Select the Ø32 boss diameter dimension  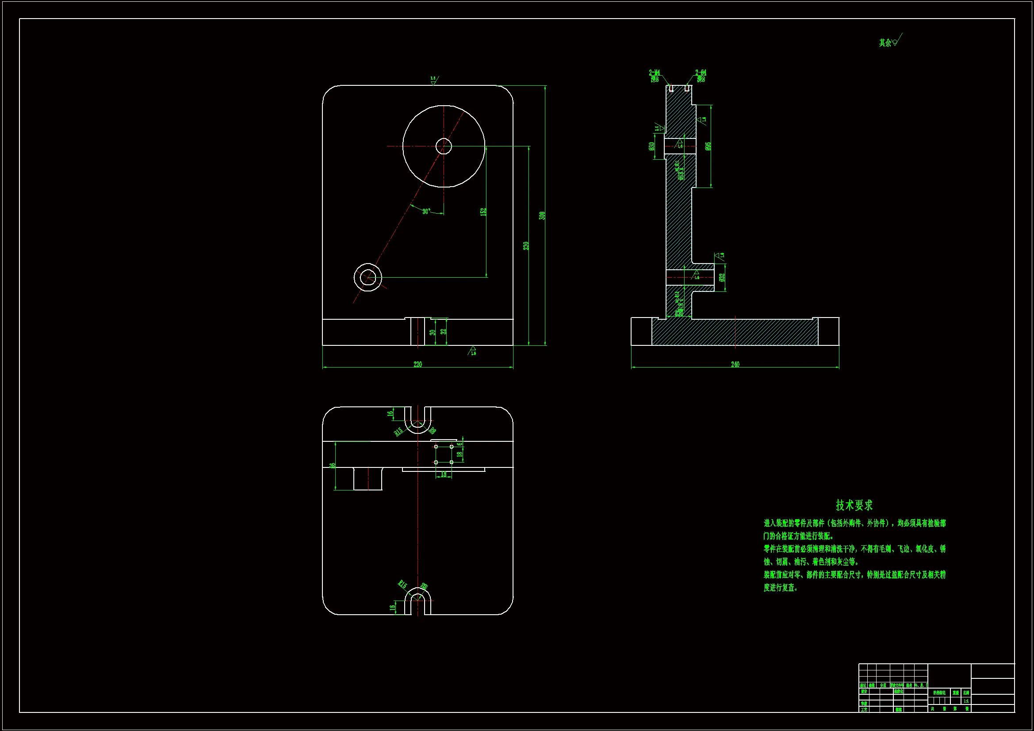tap(722, 277)
